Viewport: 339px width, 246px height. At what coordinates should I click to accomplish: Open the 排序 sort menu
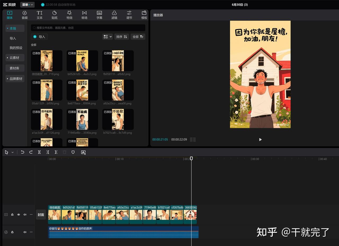(x=122, y=37)
